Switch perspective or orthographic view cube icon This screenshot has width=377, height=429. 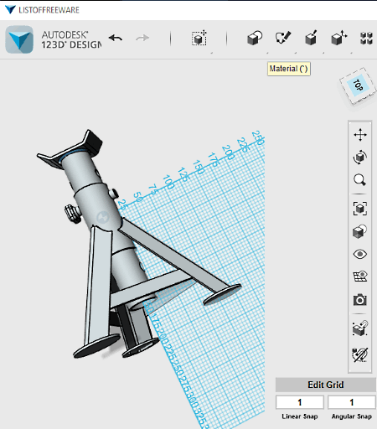[360, 231]
